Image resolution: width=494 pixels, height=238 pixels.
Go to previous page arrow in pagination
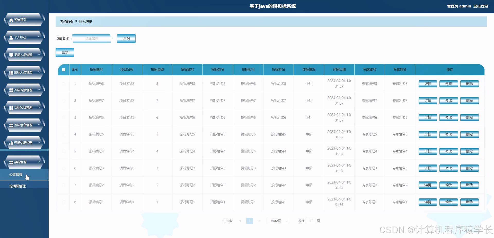[x=240, y=221]
